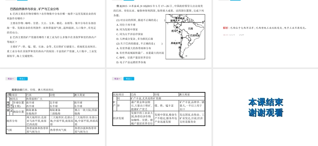Click option D. 电子产品远销世界各地
The width and height of the screenshot is (318, 146).
tap(131, 62)
